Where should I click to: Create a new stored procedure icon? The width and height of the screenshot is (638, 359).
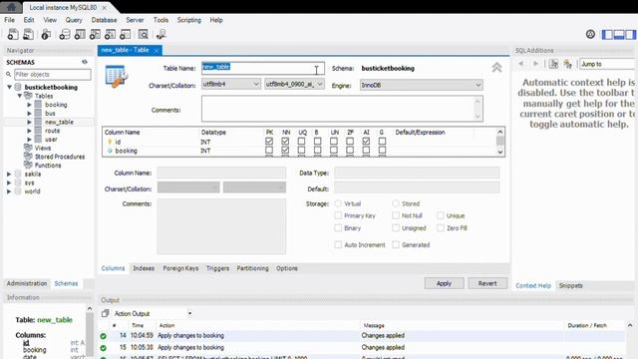pyautogui.click(x=110, y=35)
